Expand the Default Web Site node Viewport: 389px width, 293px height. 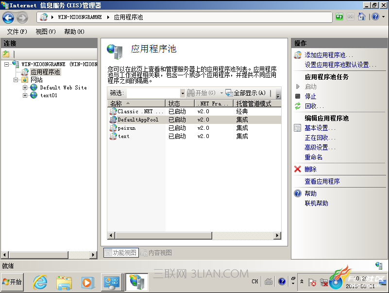tap(25, 87)
